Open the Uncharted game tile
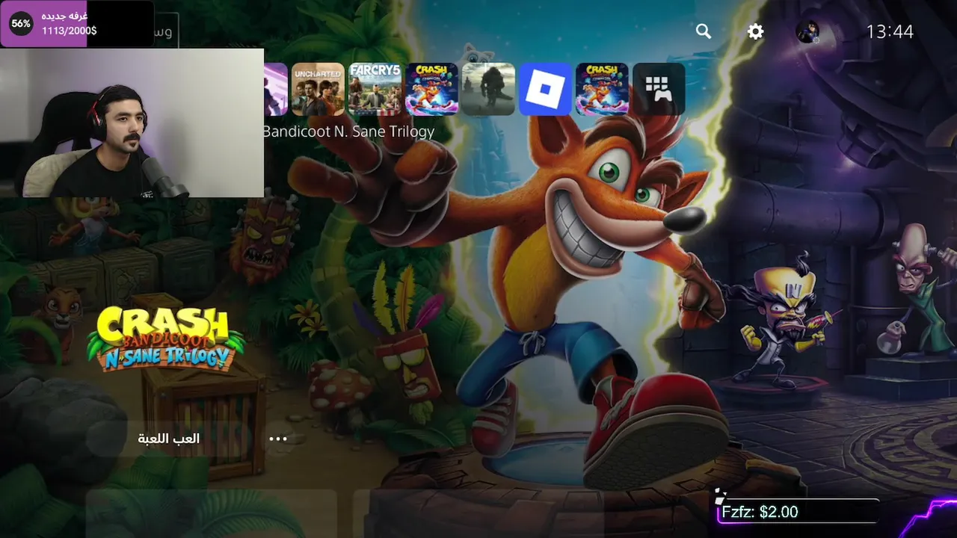Screen dimensions: 957x538 tap(318, 89)
